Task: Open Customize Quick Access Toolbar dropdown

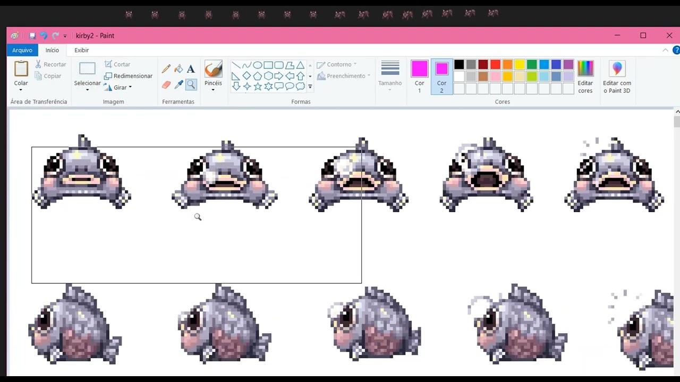Action: pyautogui.click(x=65, y=36)
